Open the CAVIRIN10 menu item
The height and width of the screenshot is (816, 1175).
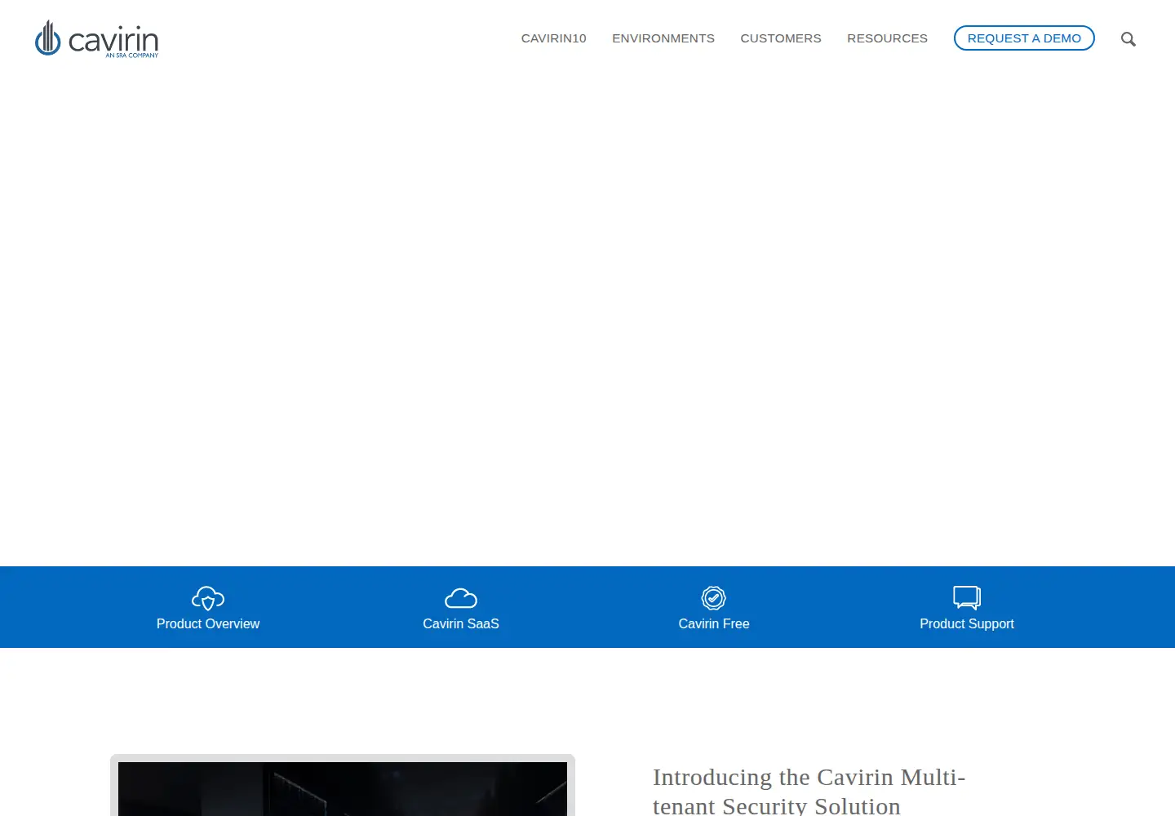pos(554,38)
